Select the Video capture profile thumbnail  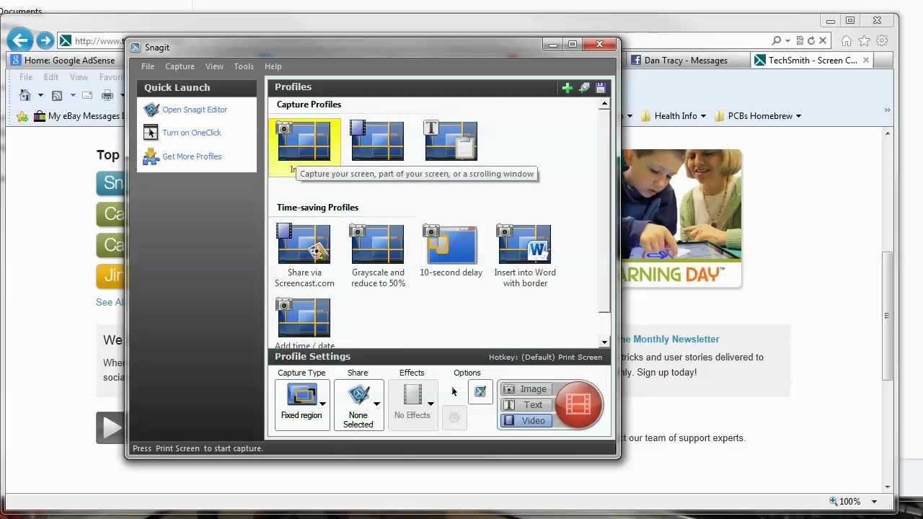coord(377,141)
